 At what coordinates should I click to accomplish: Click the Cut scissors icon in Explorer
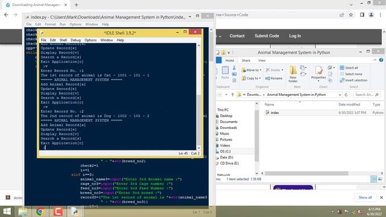point(234,68)
